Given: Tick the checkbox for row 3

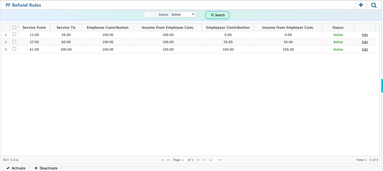Looking at the screenshot, I should [14, 49].
